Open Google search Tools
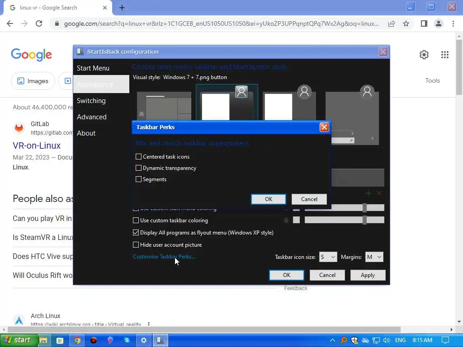The width and height of the screenshot is (463, 347). point(432,80)
